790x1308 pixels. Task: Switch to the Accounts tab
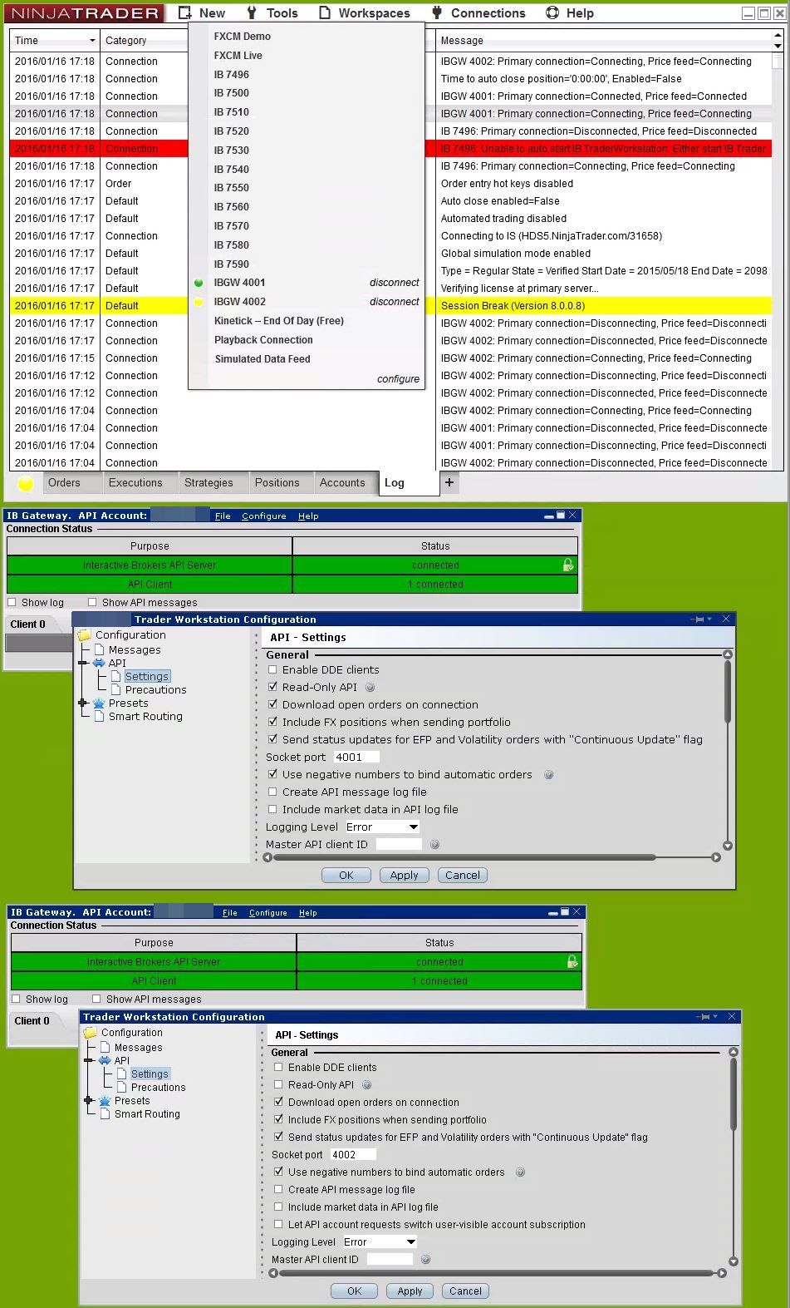click(x=342, y=483)
